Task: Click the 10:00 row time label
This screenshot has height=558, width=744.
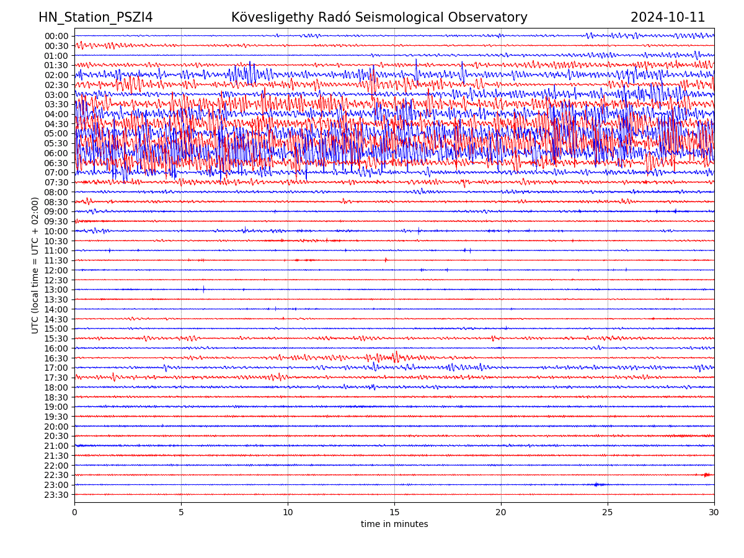Action: (x=56, y=231)
